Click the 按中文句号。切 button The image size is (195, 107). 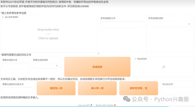[x=139, y=88]
